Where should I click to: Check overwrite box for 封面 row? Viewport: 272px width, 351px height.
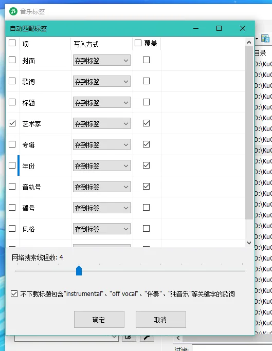click(147, 60)
